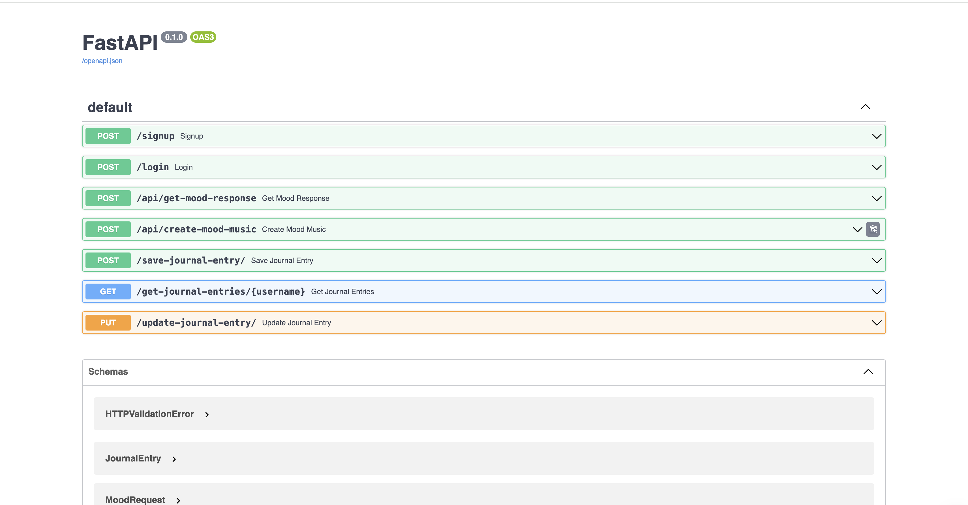Collapse the default section with its chevron
Image resolution: width=968 pixels, height=505 pixels.
tap(865, 107)
